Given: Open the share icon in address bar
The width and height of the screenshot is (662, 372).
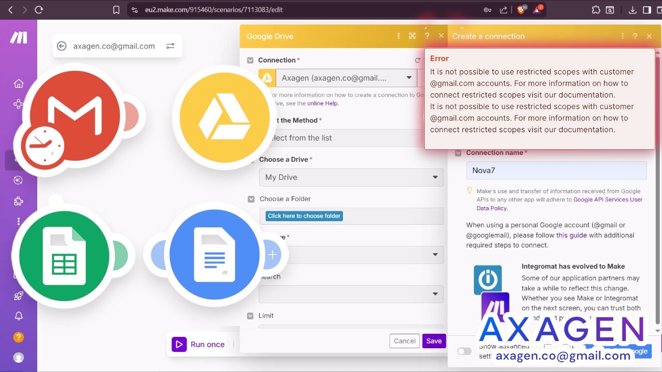Looking at the screenshot, I should [503, 10].
